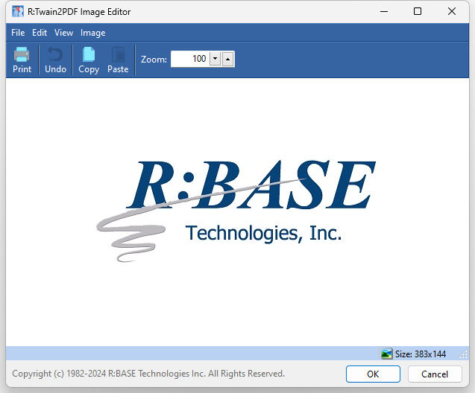Open the Edit menu
475x393 pixels.
point(40,33)
